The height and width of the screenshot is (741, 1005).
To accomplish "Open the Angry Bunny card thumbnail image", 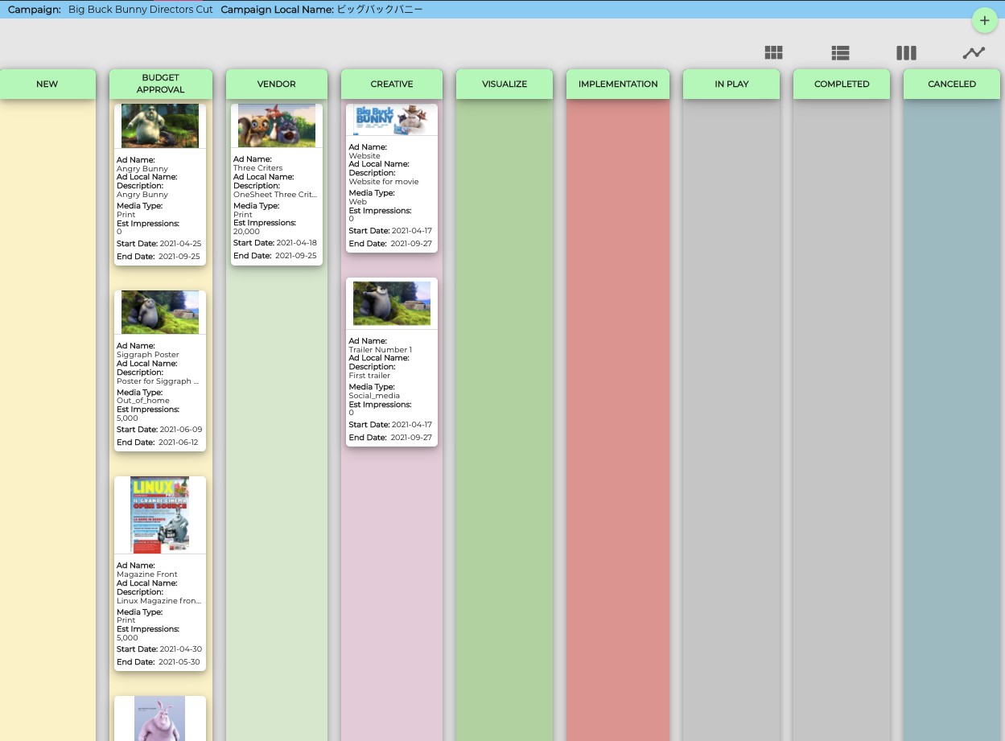I will [x=160, y=126].
